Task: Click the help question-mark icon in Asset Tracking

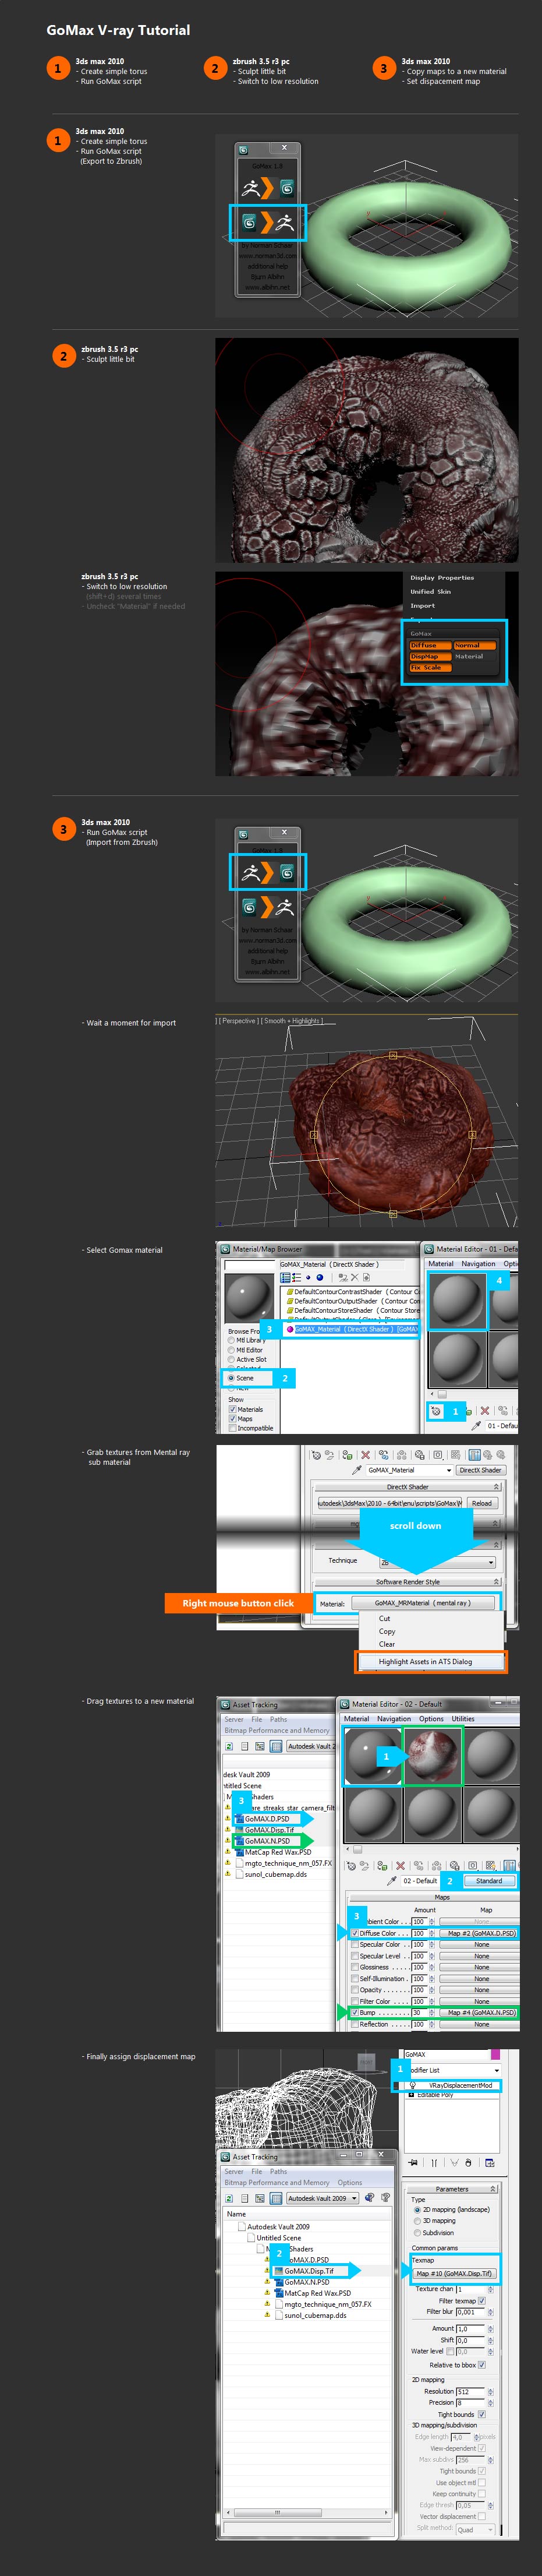Action: pyautogui.click(x=370, y=2198)
